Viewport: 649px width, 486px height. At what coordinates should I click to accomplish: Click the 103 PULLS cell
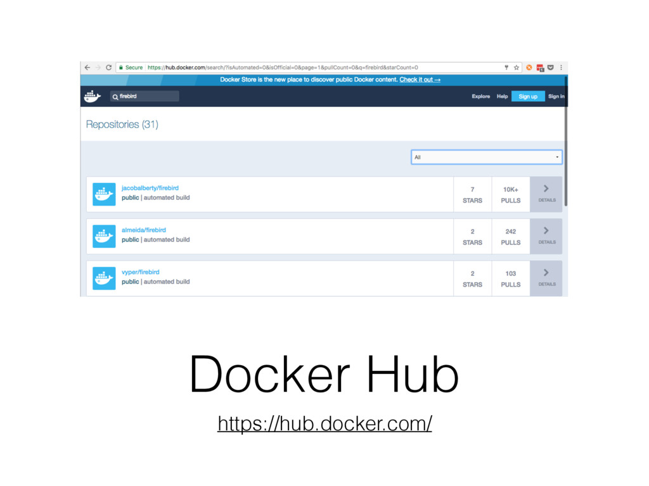pyautogui.click(x=511, y=278)
